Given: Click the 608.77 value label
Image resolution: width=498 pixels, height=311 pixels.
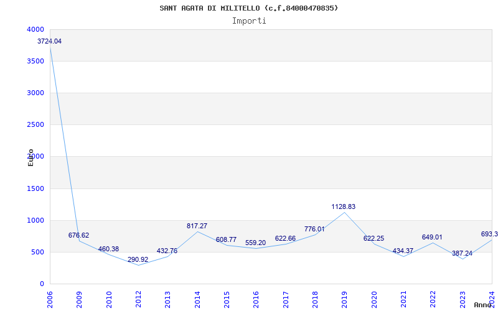Looking at the screenshot, I should click(x=226, y=240).
